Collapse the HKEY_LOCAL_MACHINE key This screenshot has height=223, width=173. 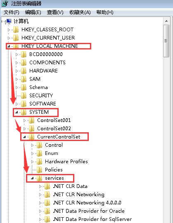pos(9,46)
